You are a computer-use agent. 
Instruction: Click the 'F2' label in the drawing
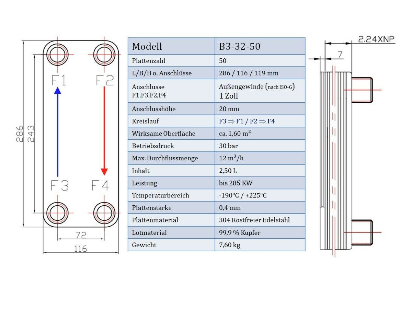tap(105, 80)
